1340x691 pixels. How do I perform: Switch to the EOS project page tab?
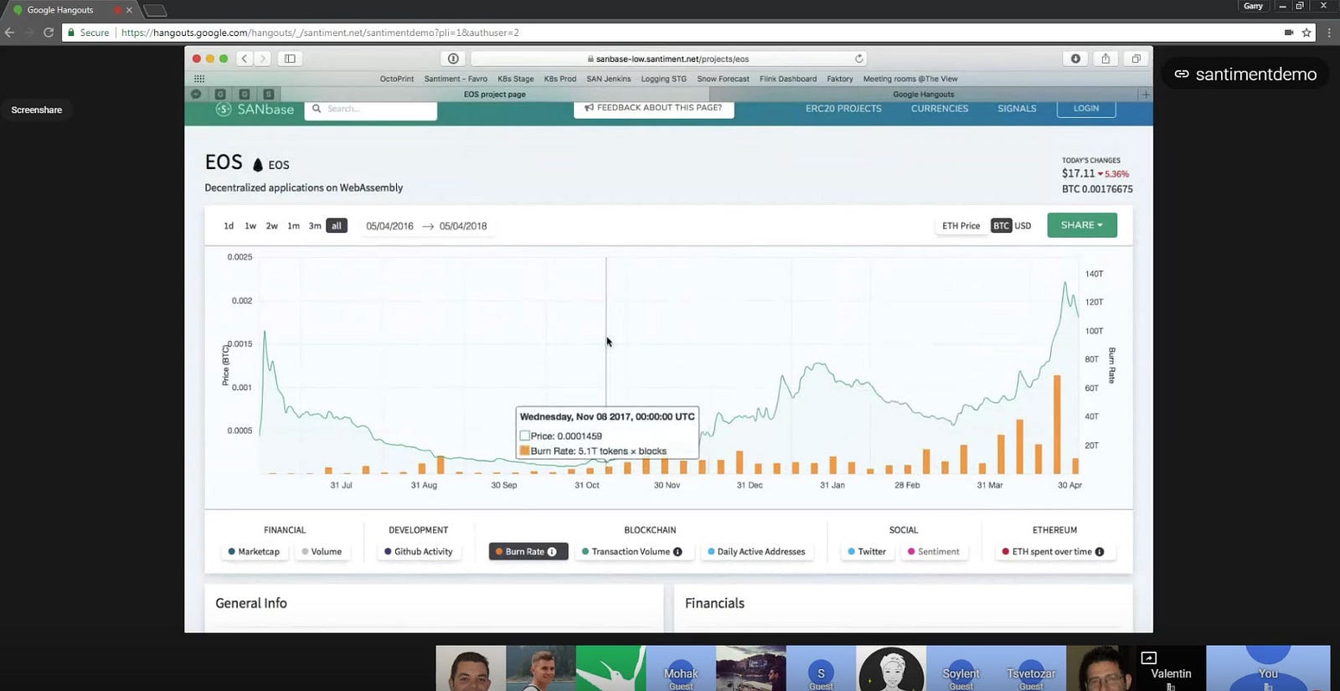(x=495, y=95)
